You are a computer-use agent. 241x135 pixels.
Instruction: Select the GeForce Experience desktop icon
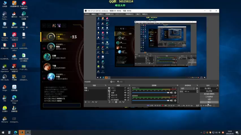(x=5, y=68)
